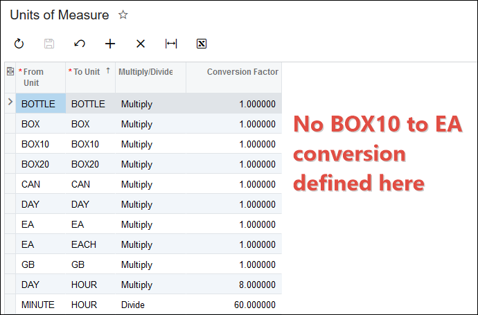Click the Undo arrow icon
Screen dimensions: 478x315
click(80, 44)
